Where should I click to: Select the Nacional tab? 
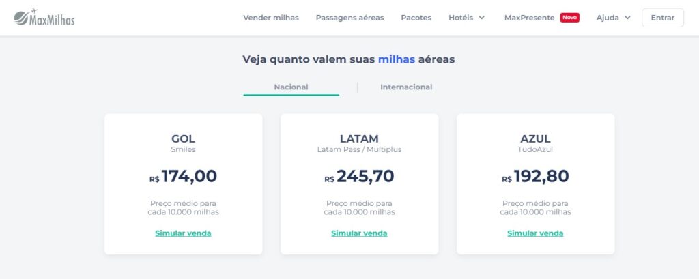291,87
